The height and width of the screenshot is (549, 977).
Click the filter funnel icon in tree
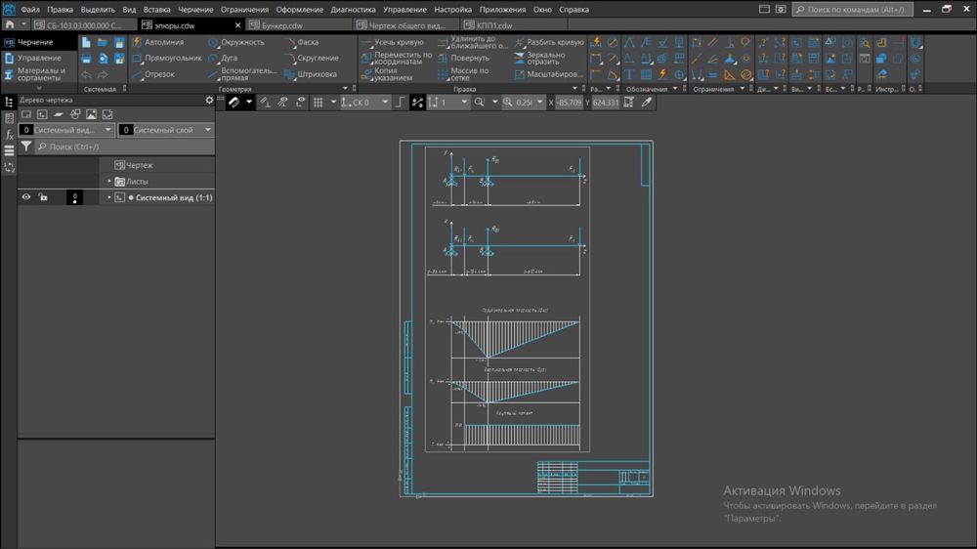26,147
